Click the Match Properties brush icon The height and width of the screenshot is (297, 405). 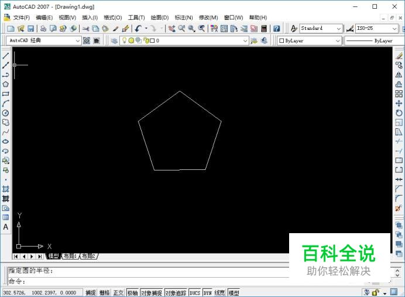pyautogui.click(x=116, y=29)
